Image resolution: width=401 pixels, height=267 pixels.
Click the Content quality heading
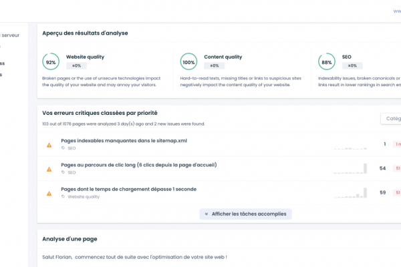click(x=223, y=57)
